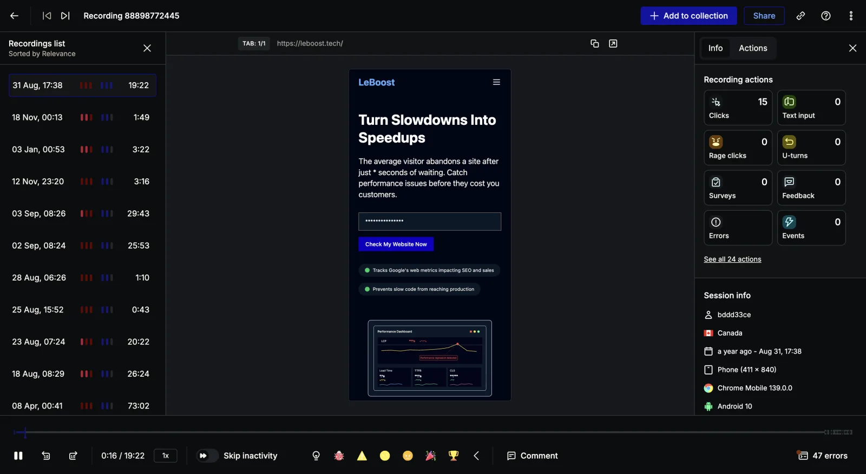Tag moment with trophy reaction
The width and height of the screenshot is (866, 474).
point(454,456)
